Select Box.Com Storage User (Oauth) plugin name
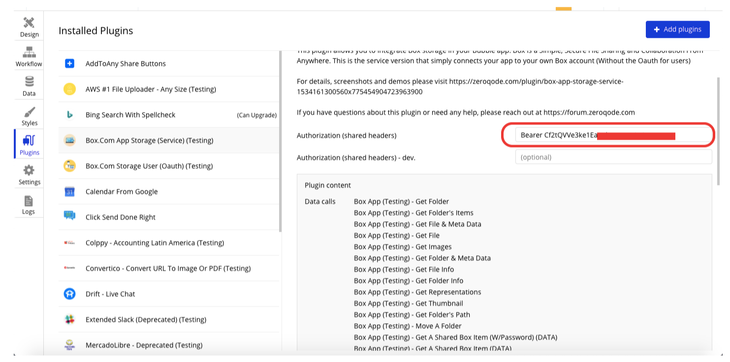Screen dimensions: 730x362 coord(149,166)
